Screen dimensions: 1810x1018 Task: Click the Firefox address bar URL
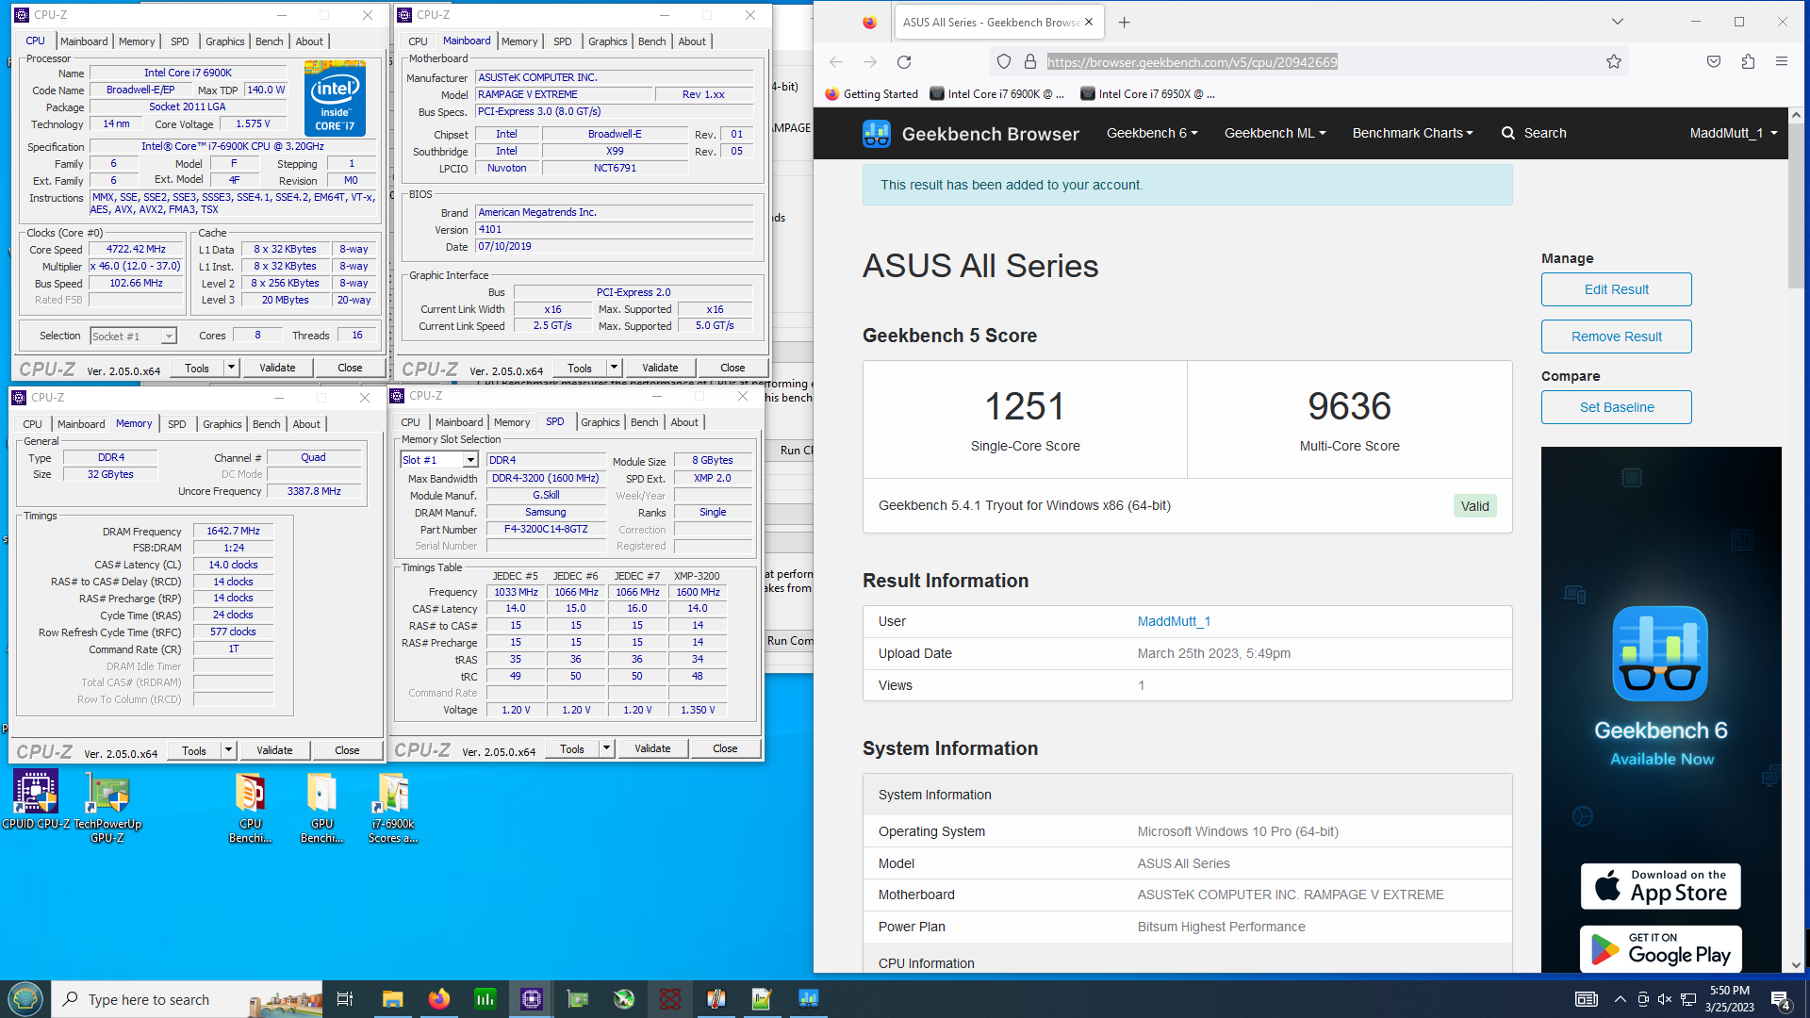pyautogui.click(x=1192, y=62)
